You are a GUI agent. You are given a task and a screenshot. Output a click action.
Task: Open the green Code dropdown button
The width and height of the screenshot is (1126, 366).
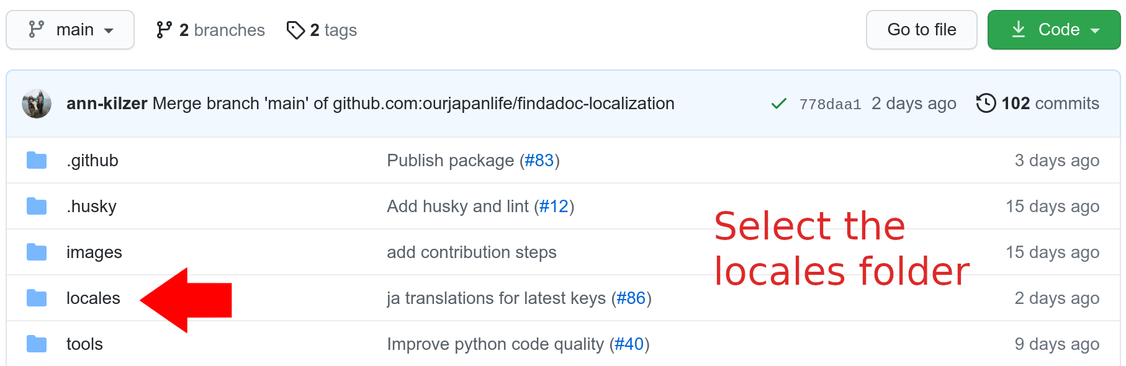coord(1053,30)
